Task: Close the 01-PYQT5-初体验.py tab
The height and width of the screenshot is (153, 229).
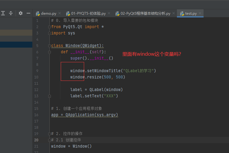Action: tap(109, 13)
